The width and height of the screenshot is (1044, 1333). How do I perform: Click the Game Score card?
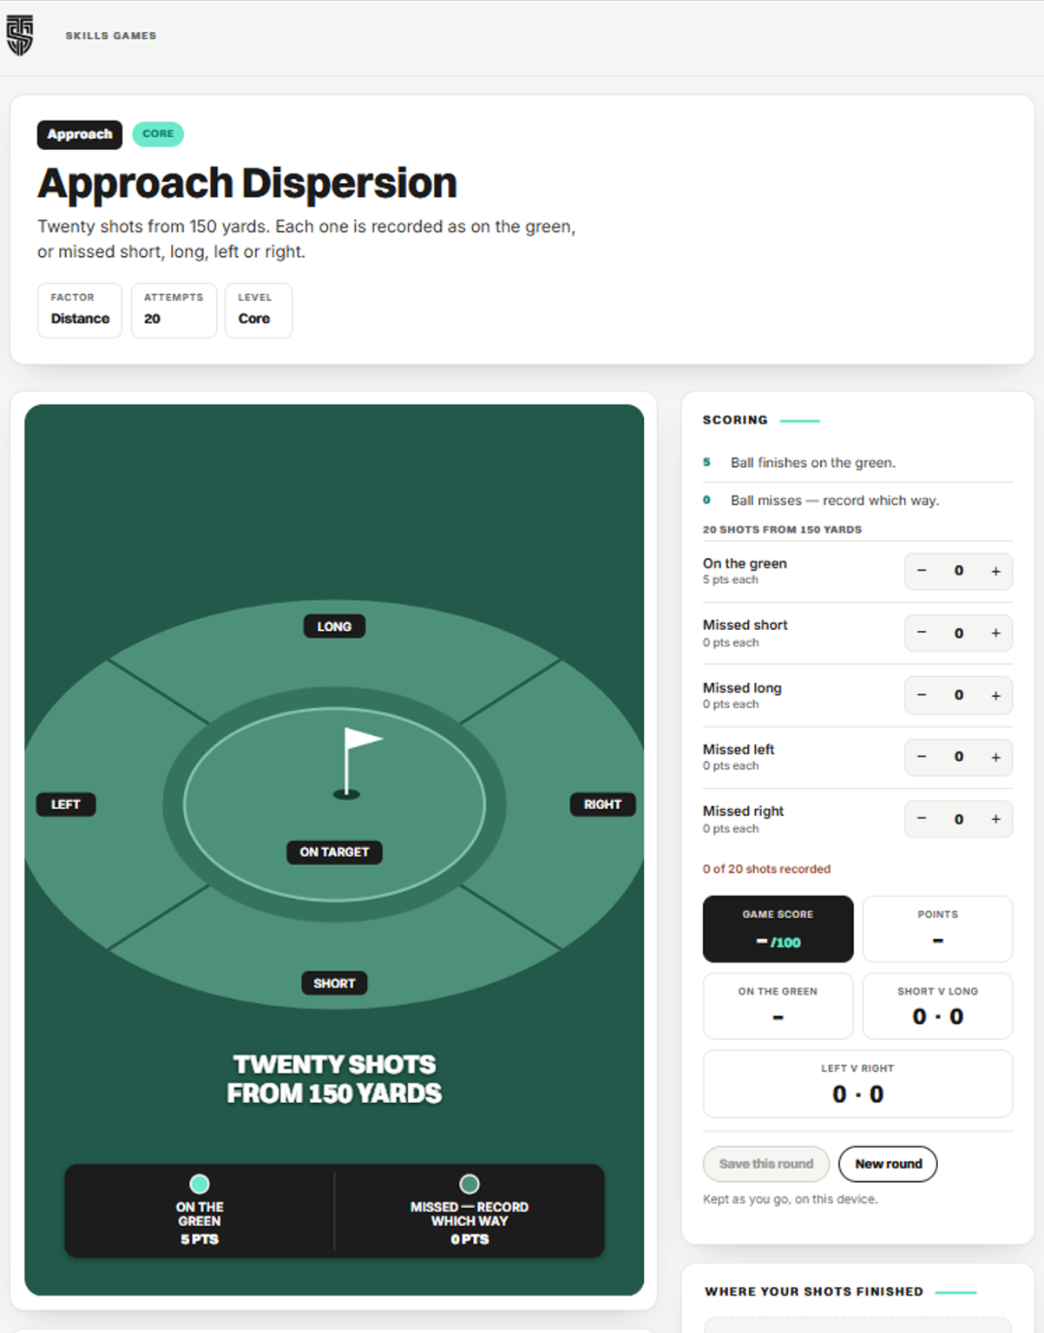point(778,929)
